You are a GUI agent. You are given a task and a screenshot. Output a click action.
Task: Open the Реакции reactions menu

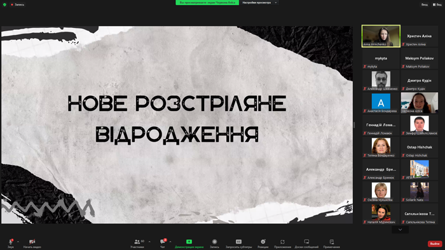[x=263, y=242]
